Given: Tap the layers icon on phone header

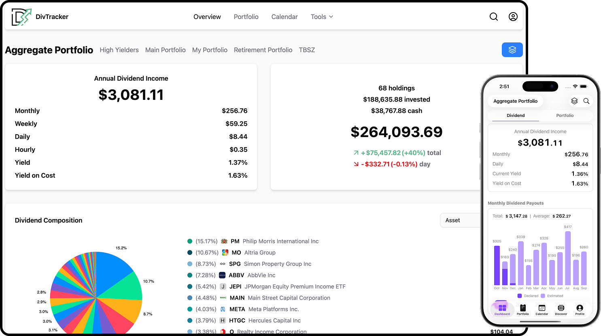Looking at the screenshot, I should [574, 101].
